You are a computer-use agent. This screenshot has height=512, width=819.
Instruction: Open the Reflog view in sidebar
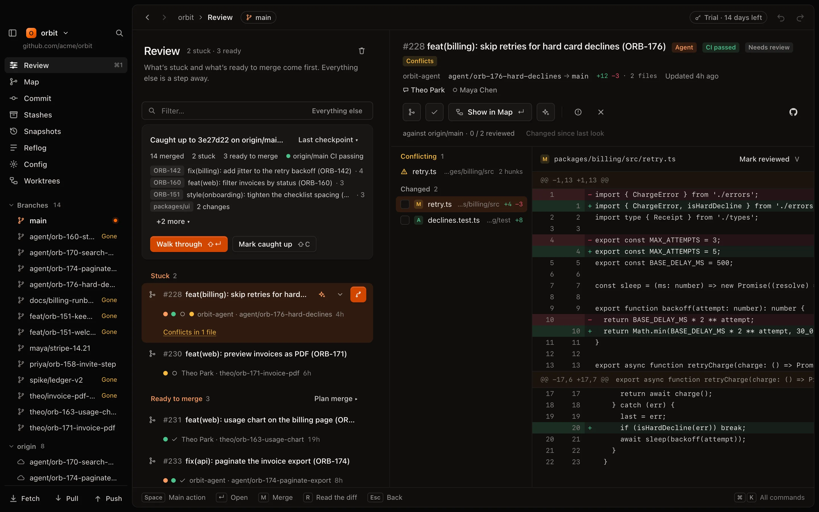(66, 148)
